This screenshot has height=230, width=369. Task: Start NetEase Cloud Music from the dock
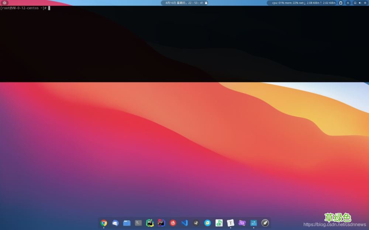point(172,223)
